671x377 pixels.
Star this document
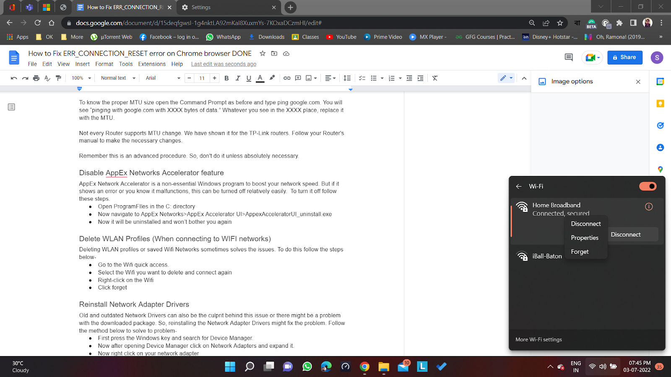click(x=263, y=54)
